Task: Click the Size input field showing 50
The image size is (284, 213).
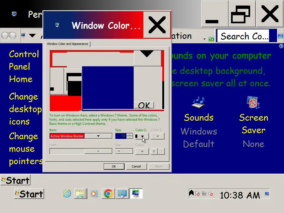Action: 121,136
